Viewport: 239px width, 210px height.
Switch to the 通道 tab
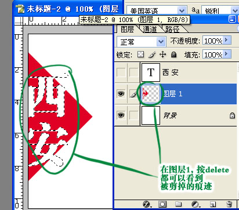tap(150, 30)
